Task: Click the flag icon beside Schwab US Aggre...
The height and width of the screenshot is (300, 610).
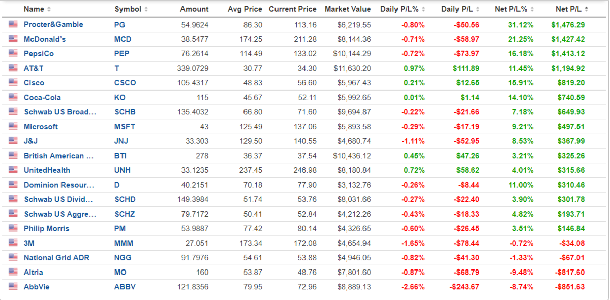Action: coord(13,214)
